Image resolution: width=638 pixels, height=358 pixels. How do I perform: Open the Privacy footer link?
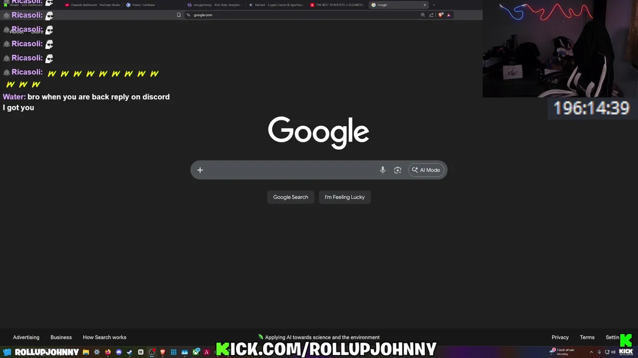(x=560, y=337)
